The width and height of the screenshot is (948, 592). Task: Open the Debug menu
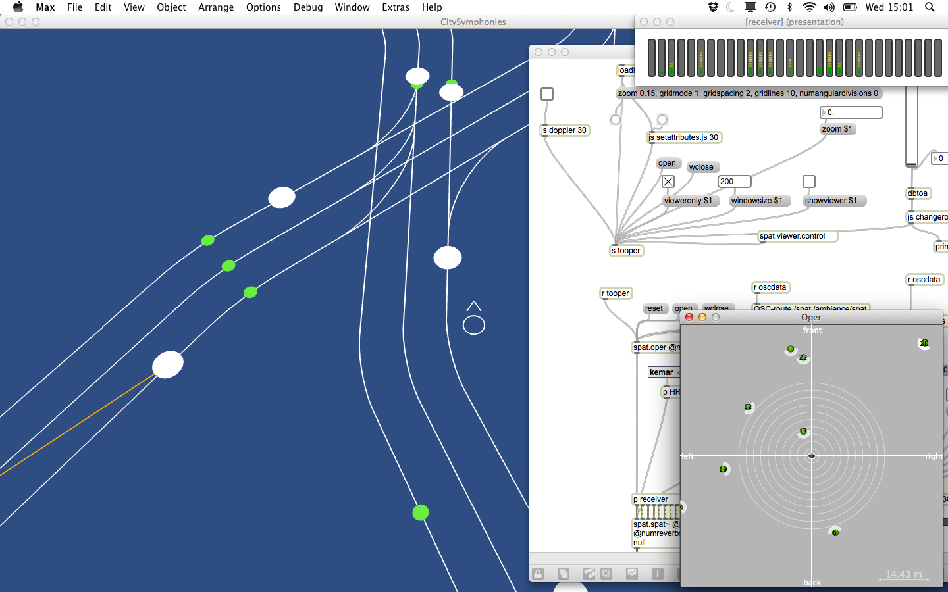(x=308, y=7)
